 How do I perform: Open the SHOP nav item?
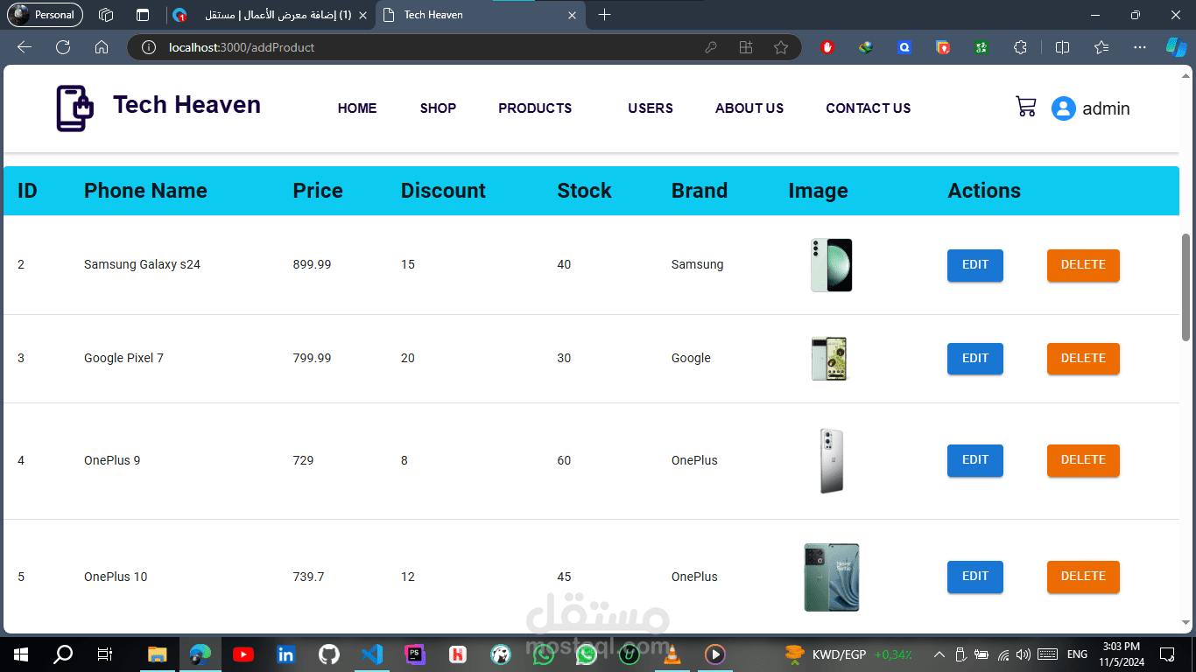(438, 108)
